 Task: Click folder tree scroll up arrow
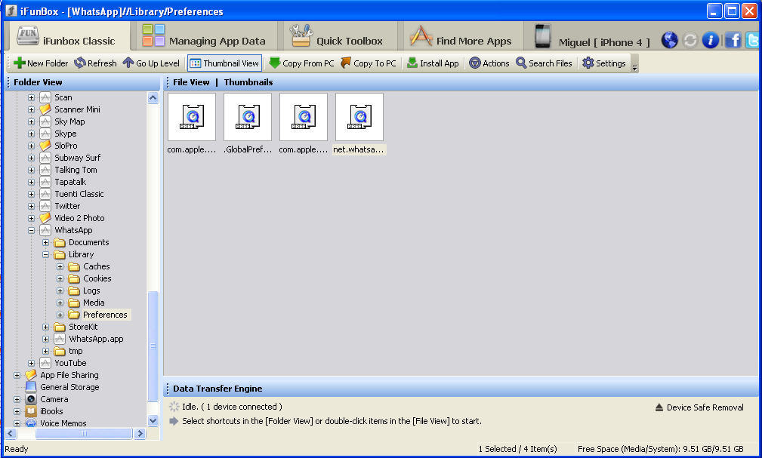click(x=153, y=97)
